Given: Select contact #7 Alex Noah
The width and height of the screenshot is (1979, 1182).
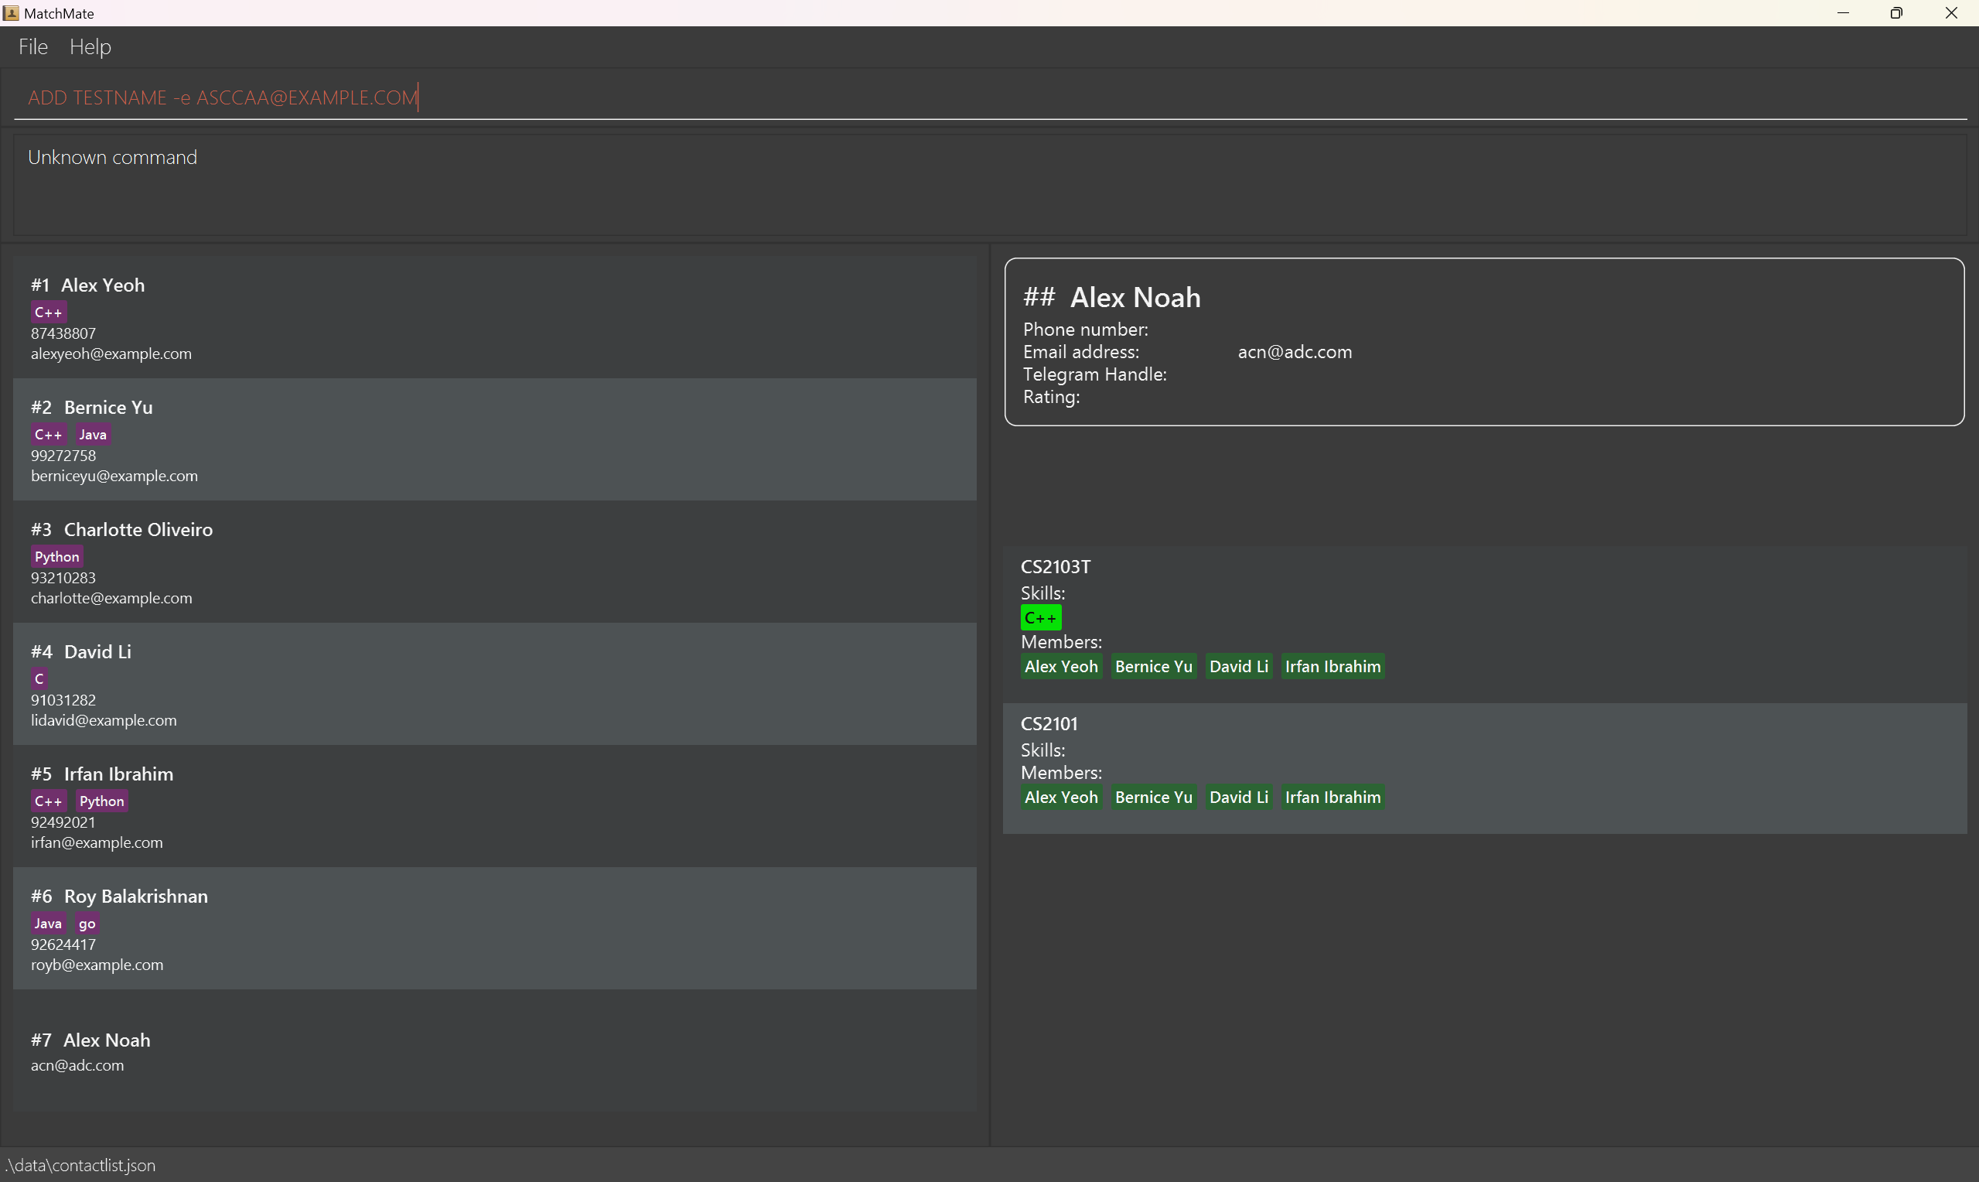Looking at the screenshot, I should pyautogui.click(x=494, y=1051).
